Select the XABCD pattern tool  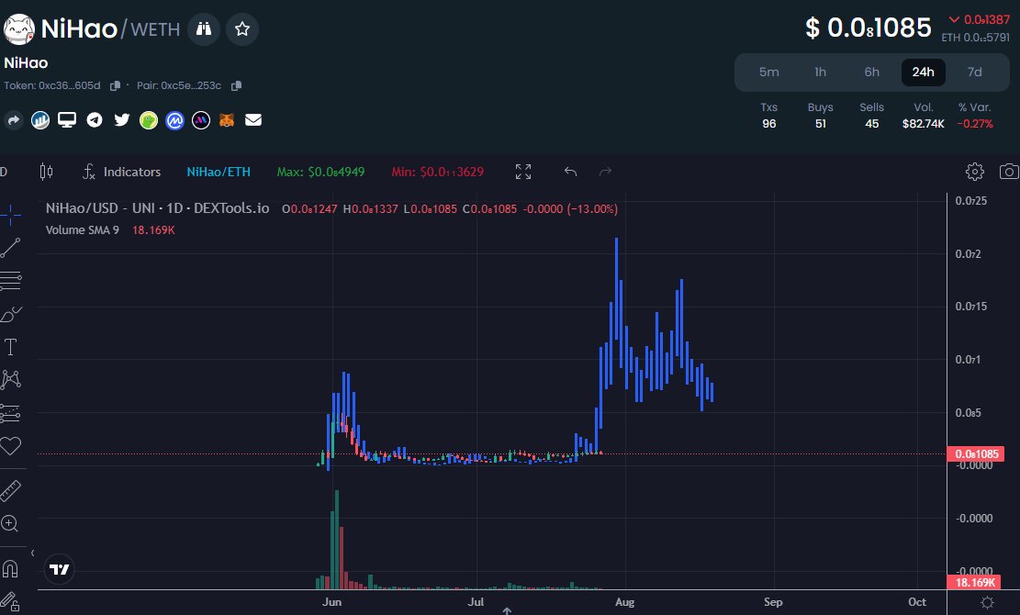(11, 380)
